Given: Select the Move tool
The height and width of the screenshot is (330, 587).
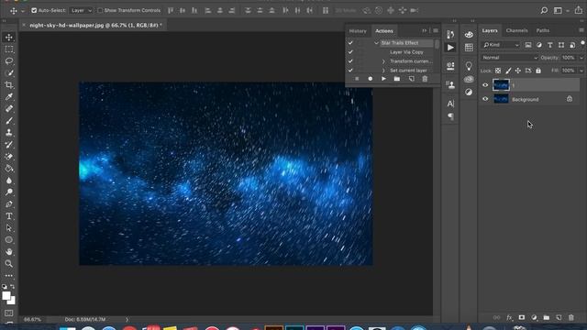Looking at the screenshot, I should pos(9,37).
